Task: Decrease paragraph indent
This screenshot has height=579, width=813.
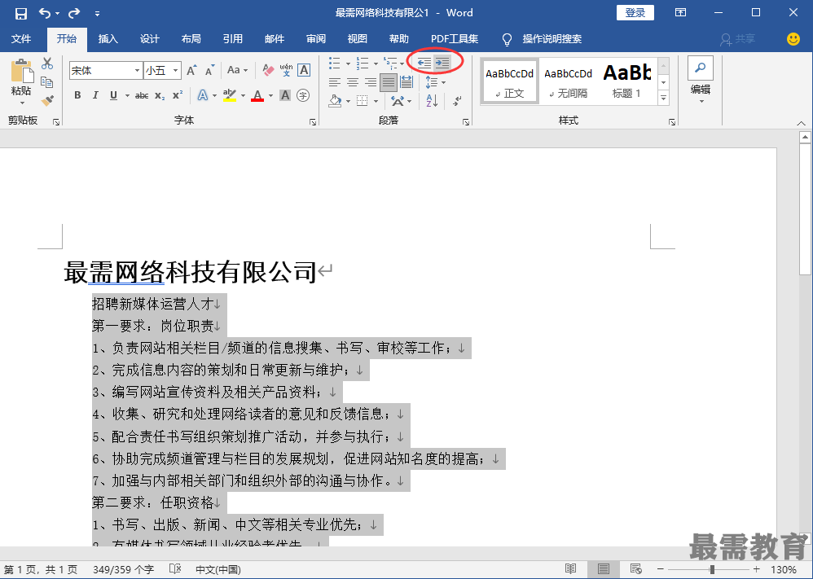Action: click(x=424, y=64)
